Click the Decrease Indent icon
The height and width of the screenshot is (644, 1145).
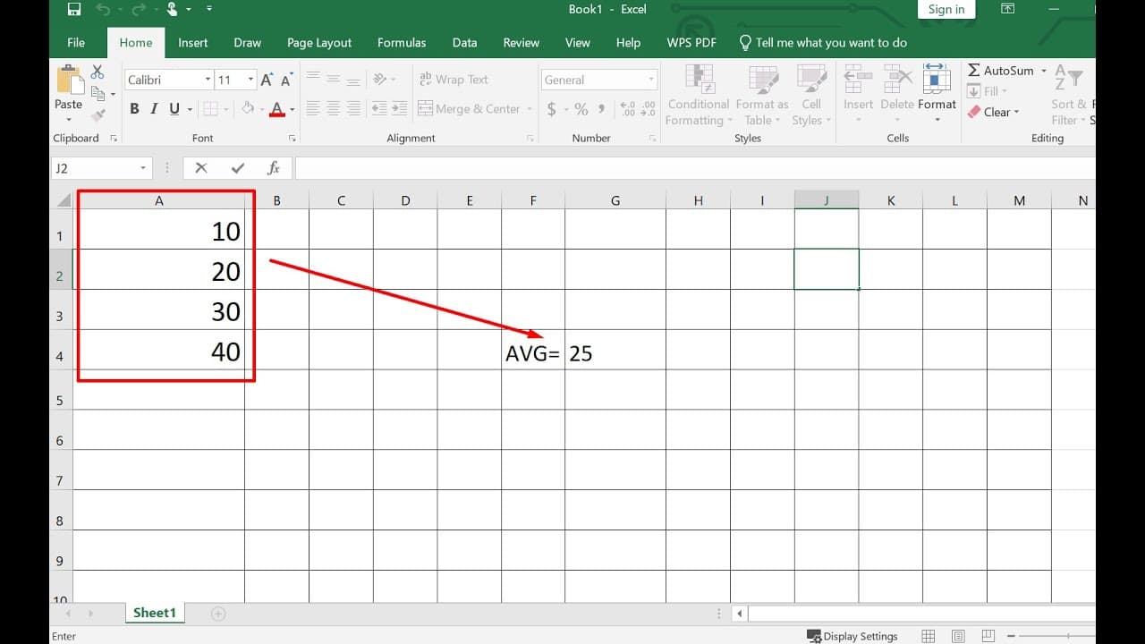pyautogui.click(x=379, y=108)
